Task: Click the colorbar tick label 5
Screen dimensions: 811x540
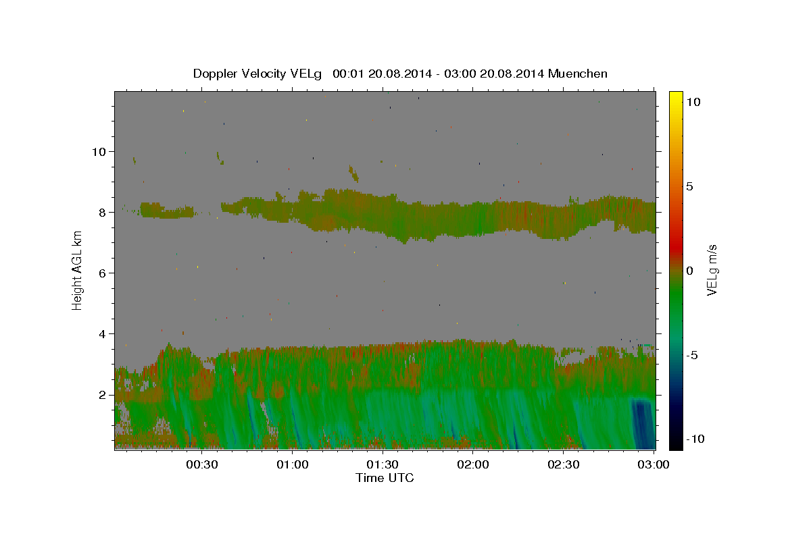Action: pos(689,186)
